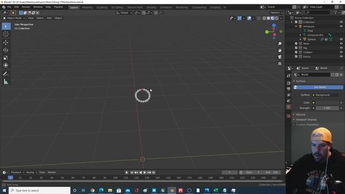Expand the Custom Properties panel
Viewport: 345px width, 194px height.
click(307, 124)
